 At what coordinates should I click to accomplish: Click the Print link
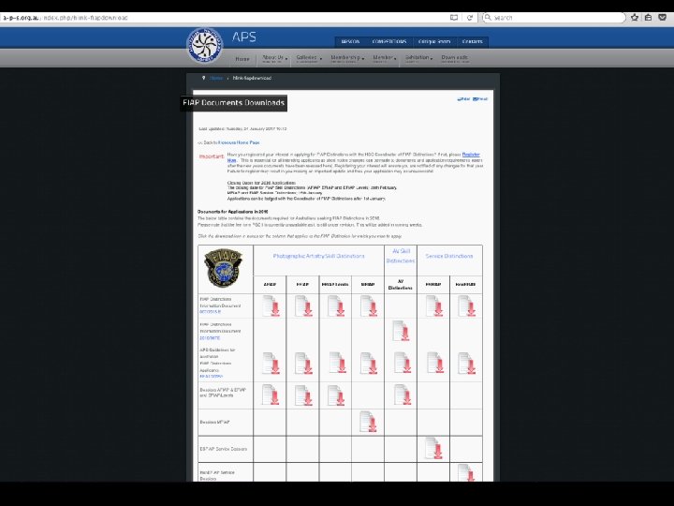click(463, 99)
